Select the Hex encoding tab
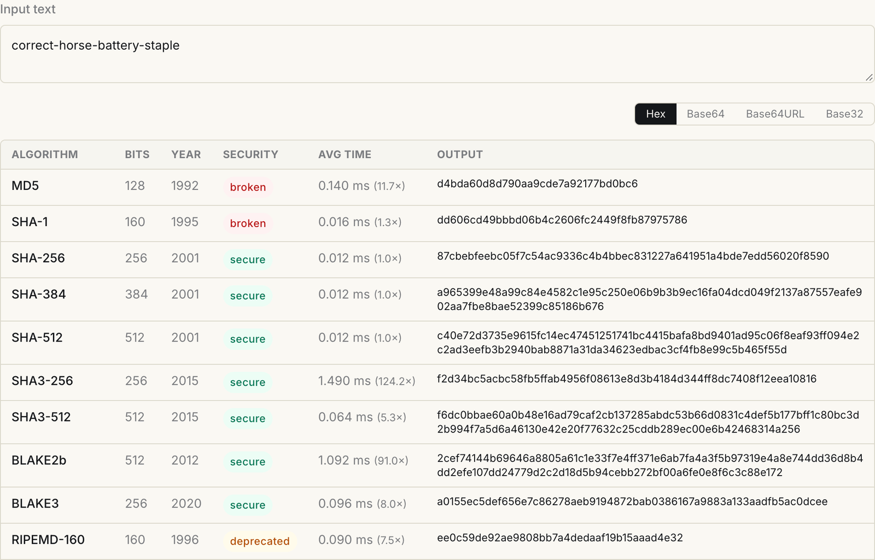The image size is (875, 560). tap(656, 114)
